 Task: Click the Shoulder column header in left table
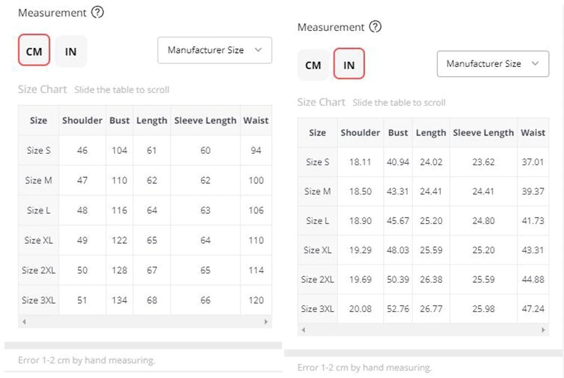pos(82,120)
